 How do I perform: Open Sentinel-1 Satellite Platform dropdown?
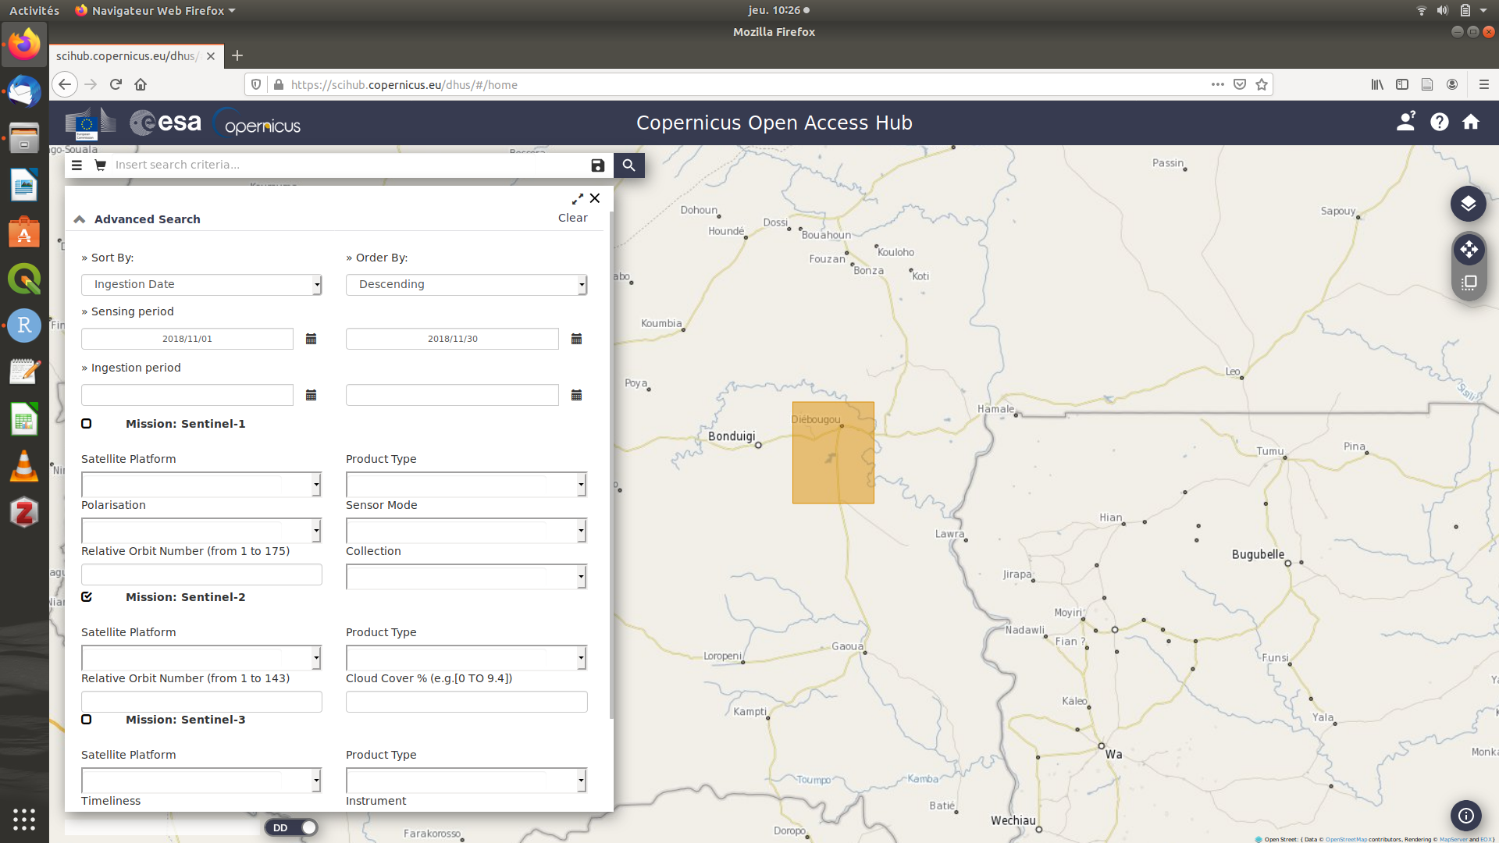click(201, 485)
